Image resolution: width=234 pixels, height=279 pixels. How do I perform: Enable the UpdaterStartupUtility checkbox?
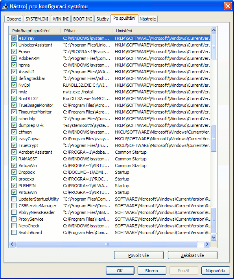(x=14, y=199)
